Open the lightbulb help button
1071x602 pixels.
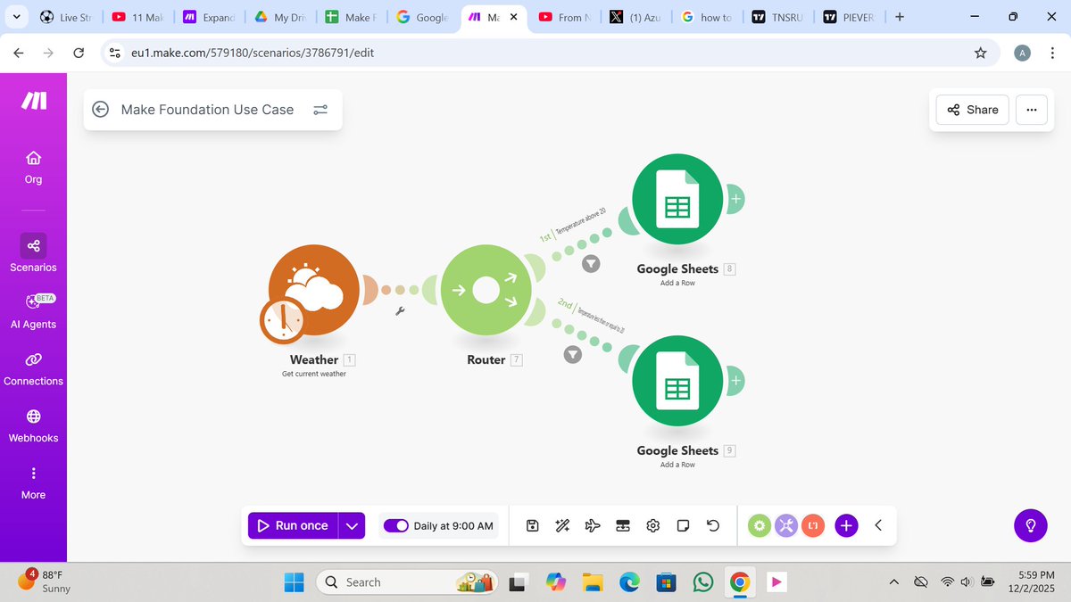[x=1031, y=525]
